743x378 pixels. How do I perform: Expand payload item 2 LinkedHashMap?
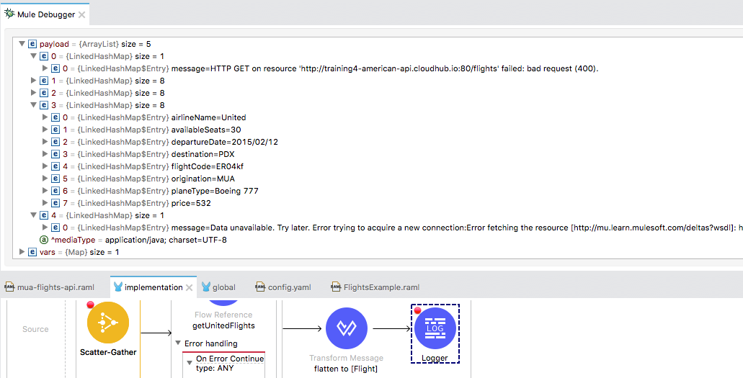click(x=34, y=93)
